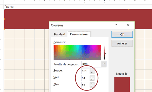Increase the Rouge value with up arrow

click(x=92, y=70)
